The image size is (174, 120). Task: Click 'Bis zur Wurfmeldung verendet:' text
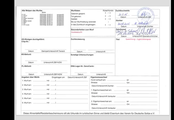coord(84,22)
